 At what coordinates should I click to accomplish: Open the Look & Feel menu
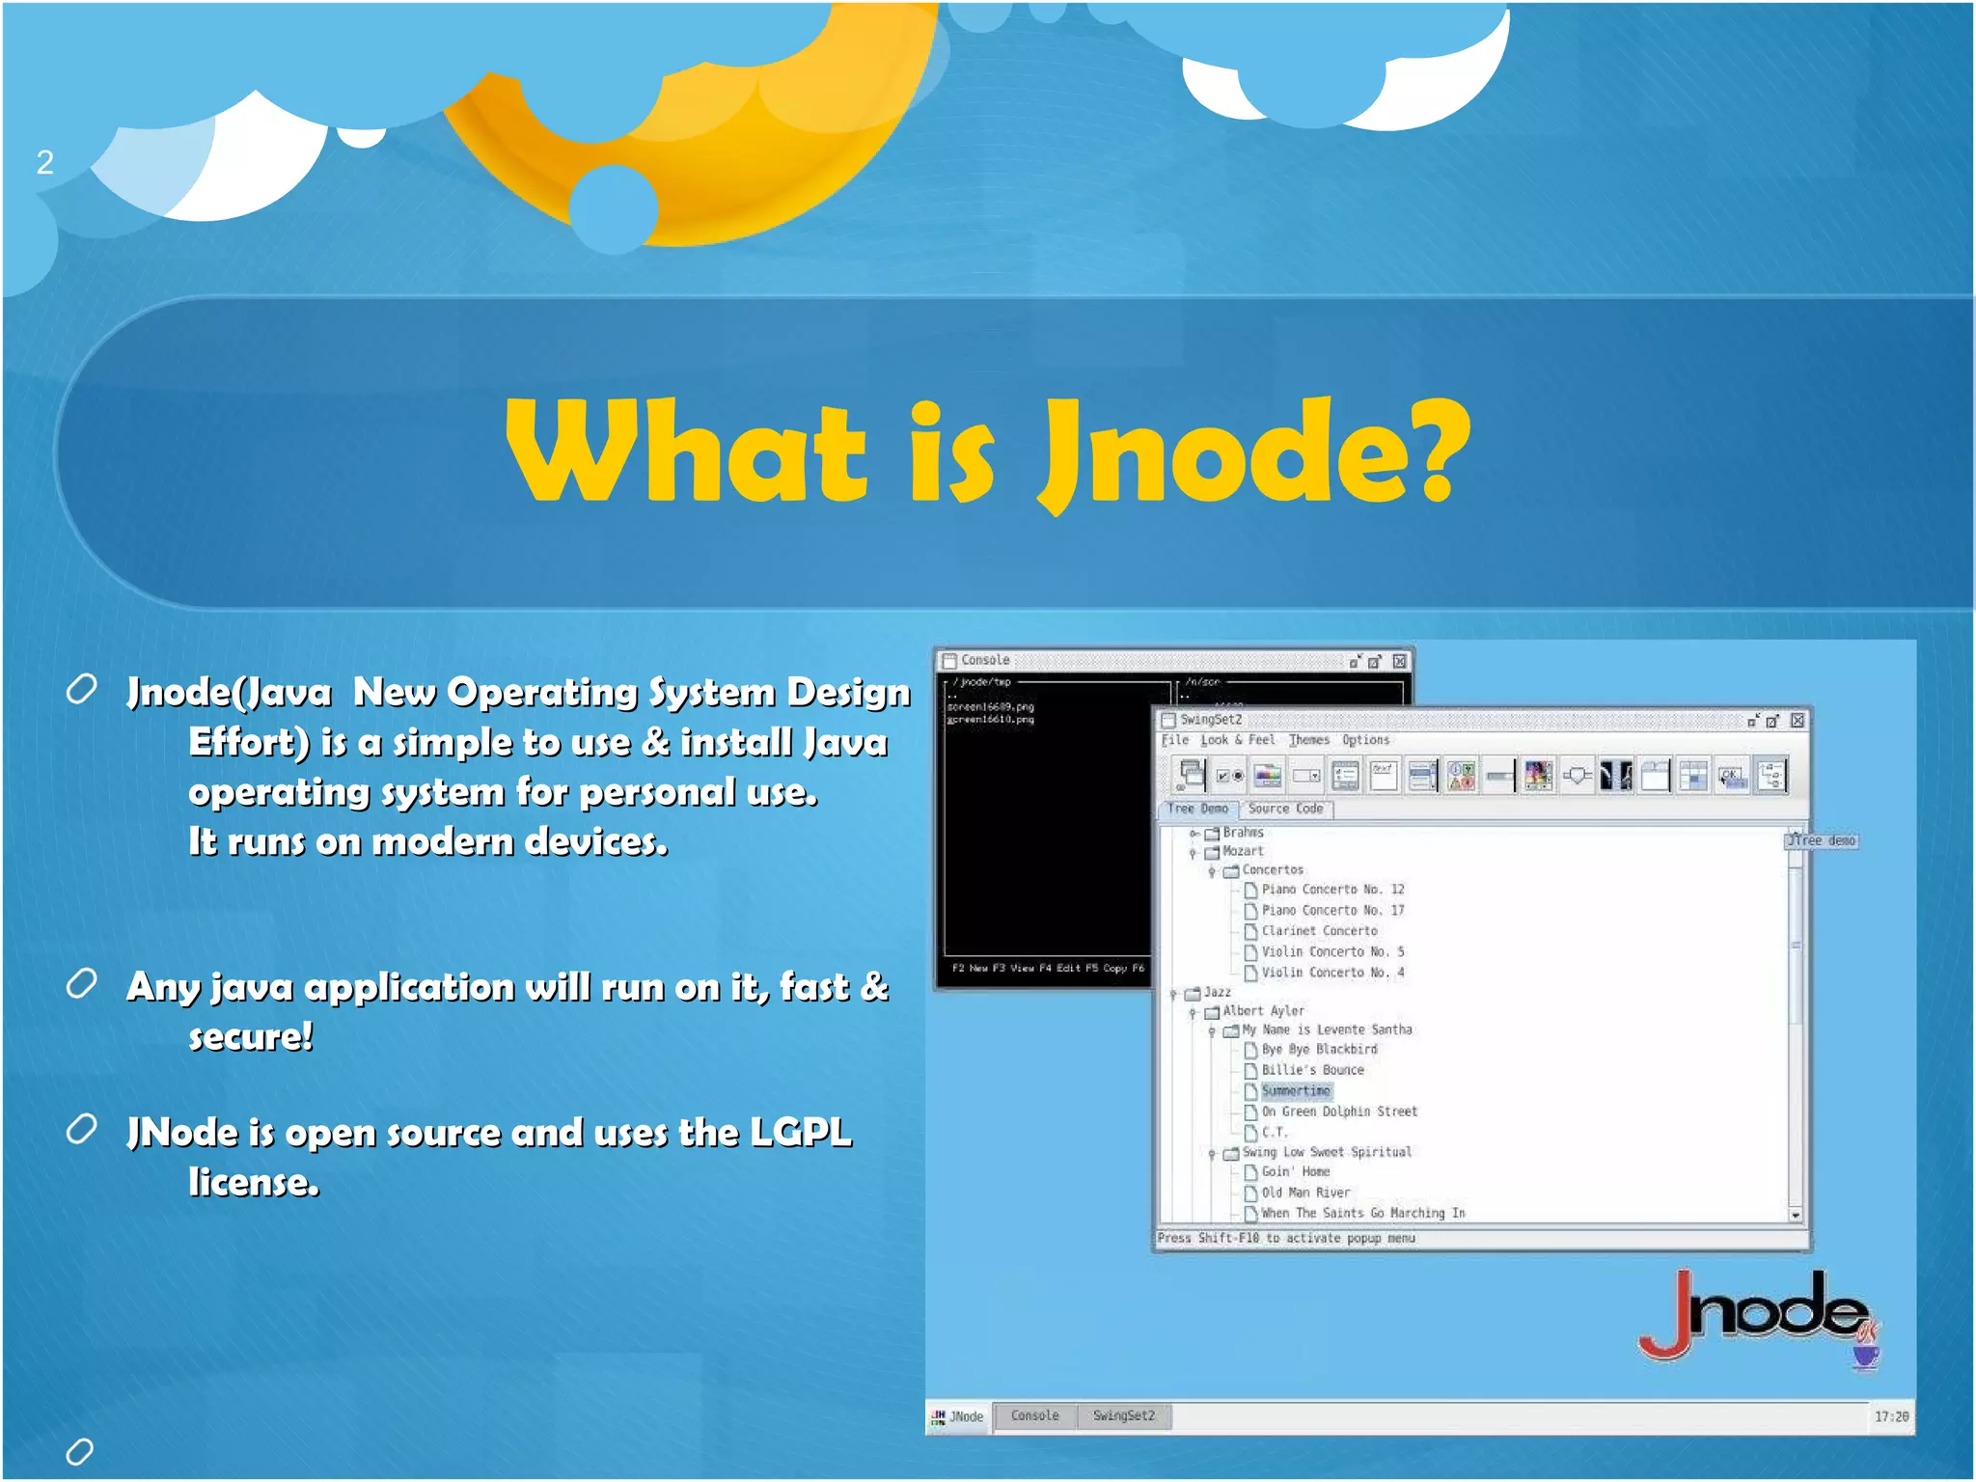click(1237, 740)
